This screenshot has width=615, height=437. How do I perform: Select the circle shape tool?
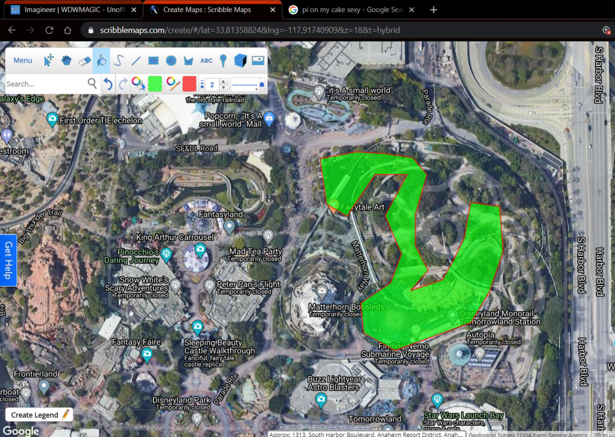click(171, 60)
